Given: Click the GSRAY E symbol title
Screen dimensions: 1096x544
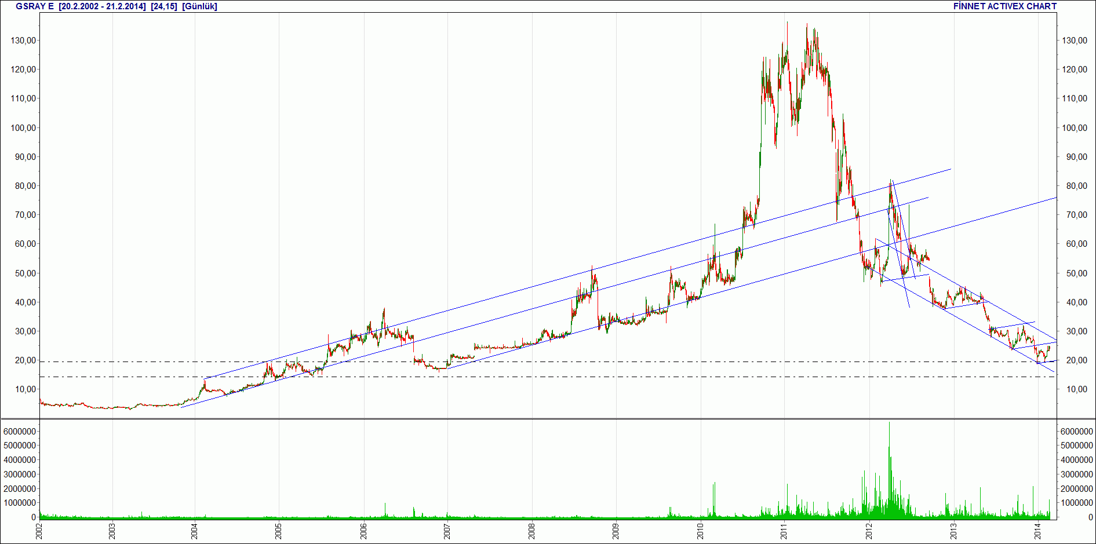Looking at the screenshot, I should pyautogui.click(x=35, y=6).
